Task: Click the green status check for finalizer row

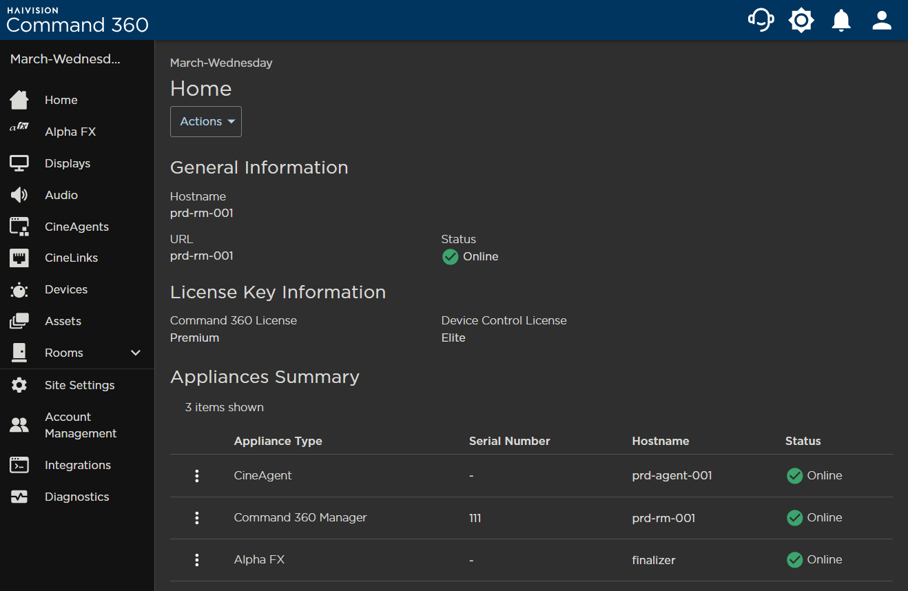Action: tap(795, 560)
